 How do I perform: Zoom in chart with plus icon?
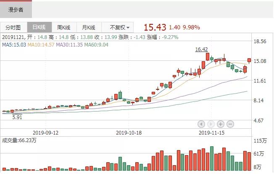click(221, 124)
